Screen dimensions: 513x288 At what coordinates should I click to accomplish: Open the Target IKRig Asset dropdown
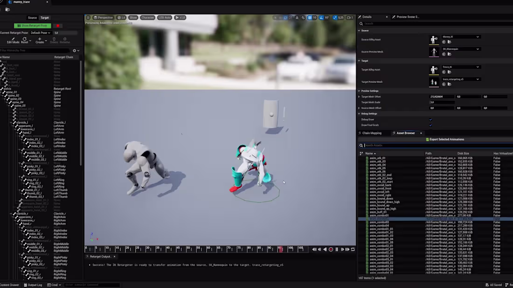pos(462,67)
